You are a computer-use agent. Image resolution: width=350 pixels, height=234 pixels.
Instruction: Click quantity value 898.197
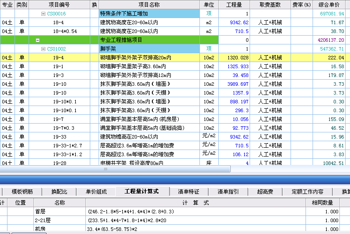pos(239,102)
